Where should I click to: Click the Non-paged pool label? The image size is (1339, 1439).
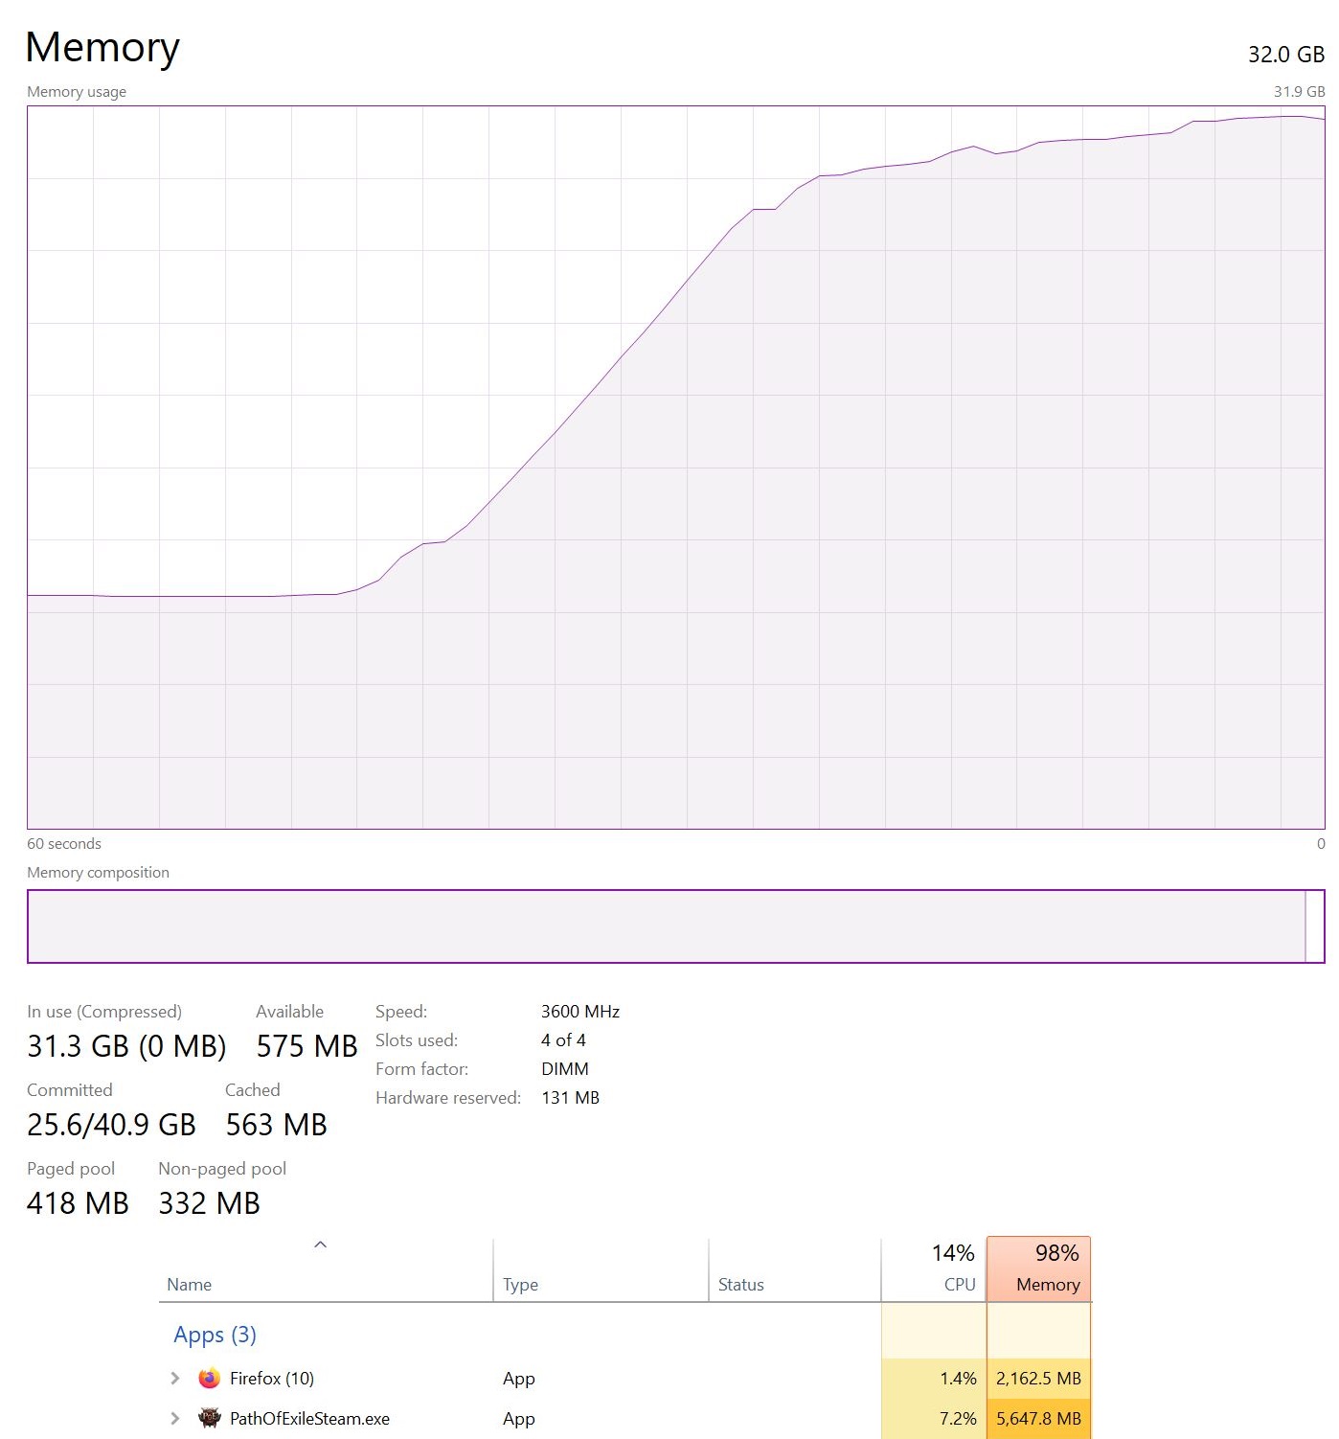coord(222,1169)
